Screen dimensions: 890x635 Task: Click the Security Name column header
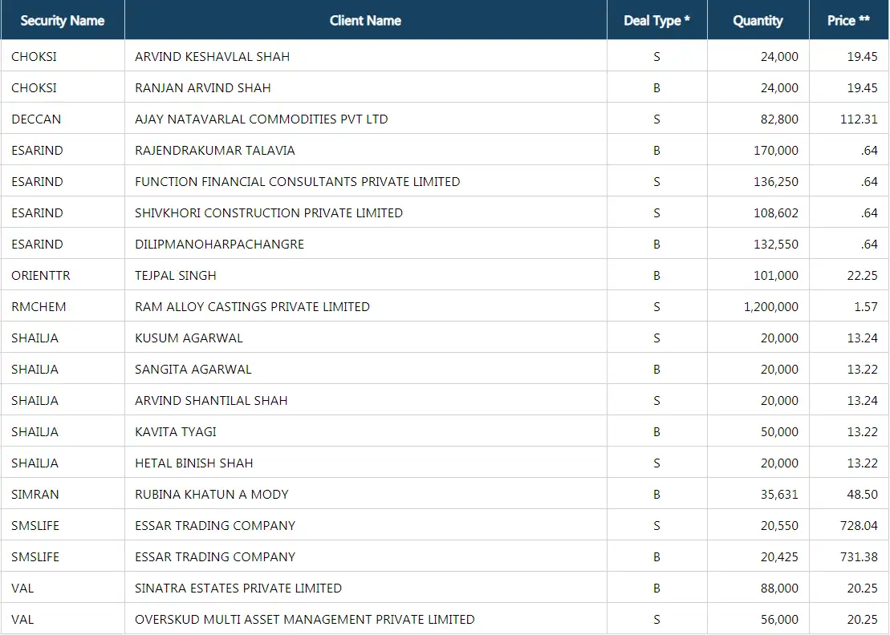coord(62,20)
